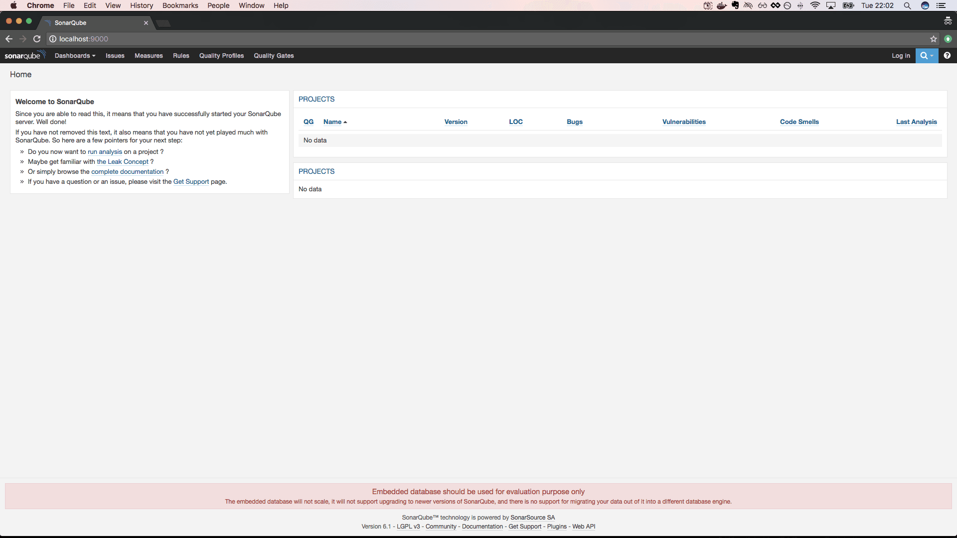The image size is (957, 538).
Task: Open Chrome's History menu
Action: [x=142, y=5]
